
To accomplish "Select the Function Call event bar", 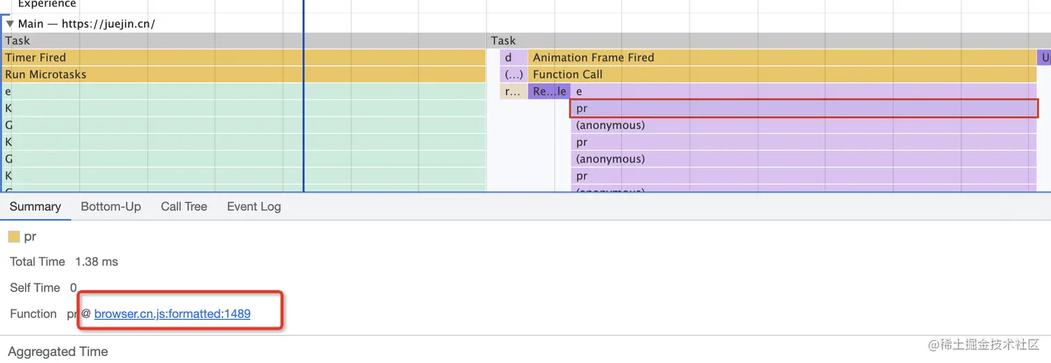I will 779,74.
